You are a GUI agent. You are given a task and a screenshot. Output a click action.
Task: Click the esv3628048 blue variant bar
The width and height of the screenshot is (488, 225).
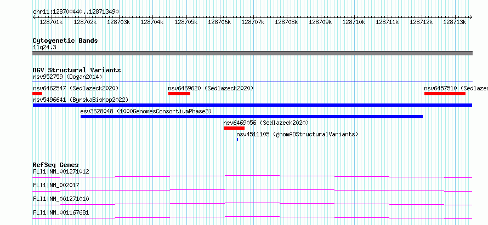pos(252,117)
